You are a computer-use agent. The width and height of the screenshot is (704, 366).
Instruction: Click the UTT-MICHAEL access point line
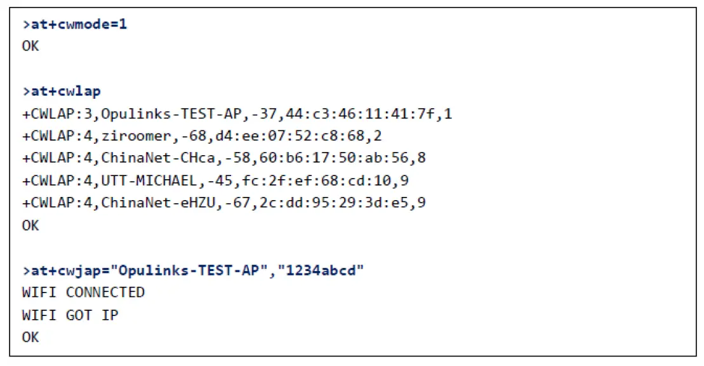(x=215, y=181)
